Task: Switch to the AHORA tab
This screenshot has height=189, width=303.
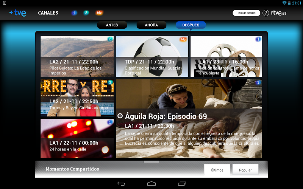Action: point(151,25)
